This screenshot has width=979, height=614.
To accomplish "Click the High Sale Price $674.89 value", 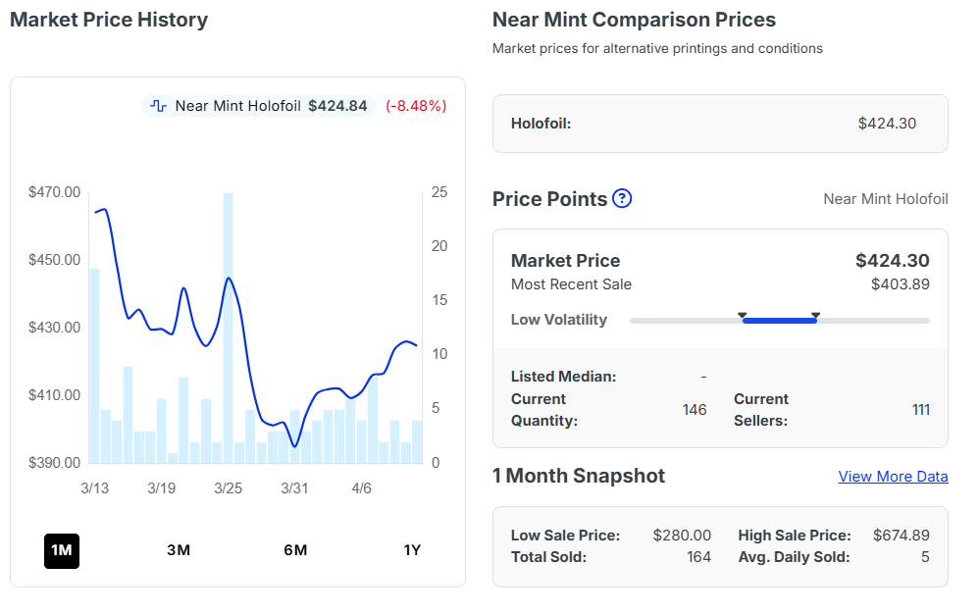I will click(x=901, y=536).
